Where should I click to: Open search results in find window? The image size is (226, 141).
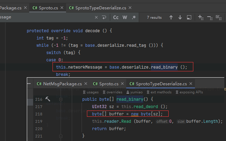[189, 17]
